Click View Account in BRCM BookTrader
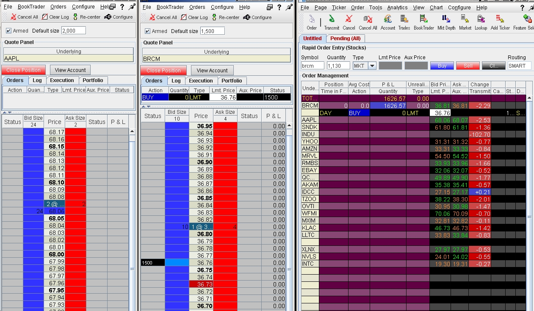Viewport: 534px width, 311px height. [x=212, y=71]
